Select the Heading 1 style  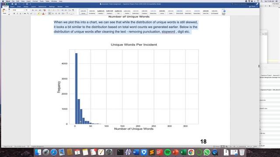(101, 12)
